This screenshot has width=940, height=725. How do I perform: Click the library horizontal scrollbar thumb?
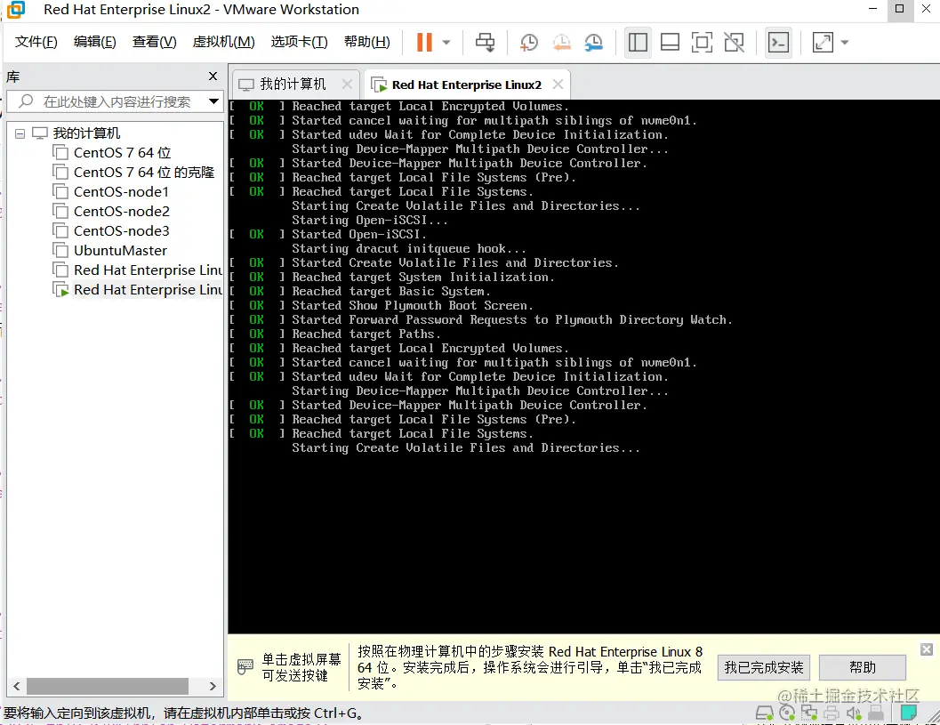pyautogui.click(x=108, y=686)
